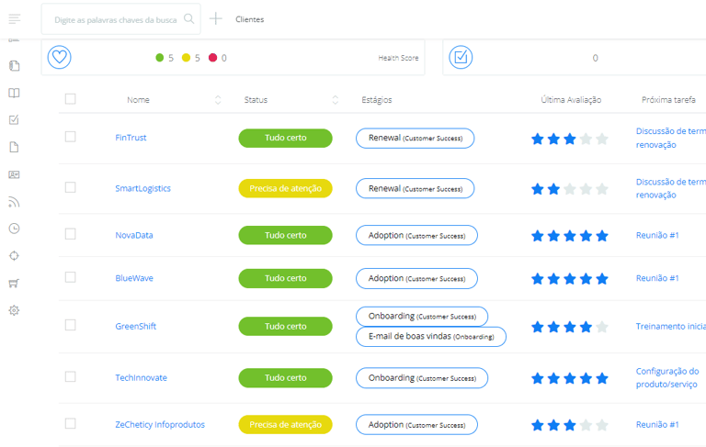This screenshot has height=447, width=706.
Task: Click FinTrust's Tudo certo status badge
Action: pyautogui.click(x=286, y=138)
